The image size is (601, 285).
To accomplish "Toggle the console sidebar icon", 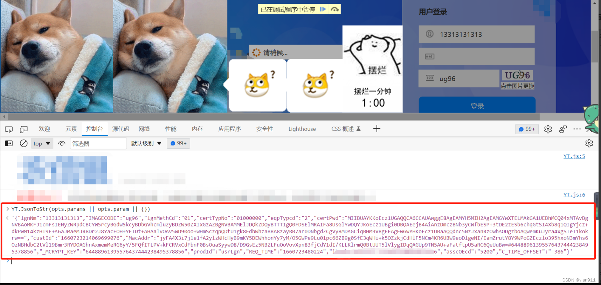I will point(9,143).
